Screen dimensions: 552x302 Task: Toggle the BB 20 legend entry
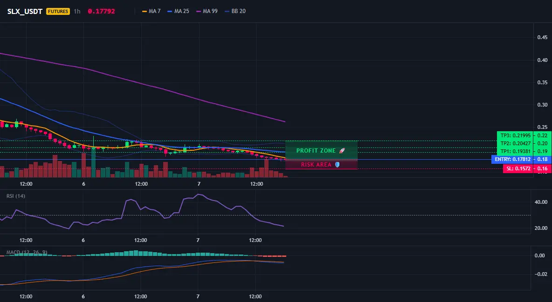tap(235, 11)
